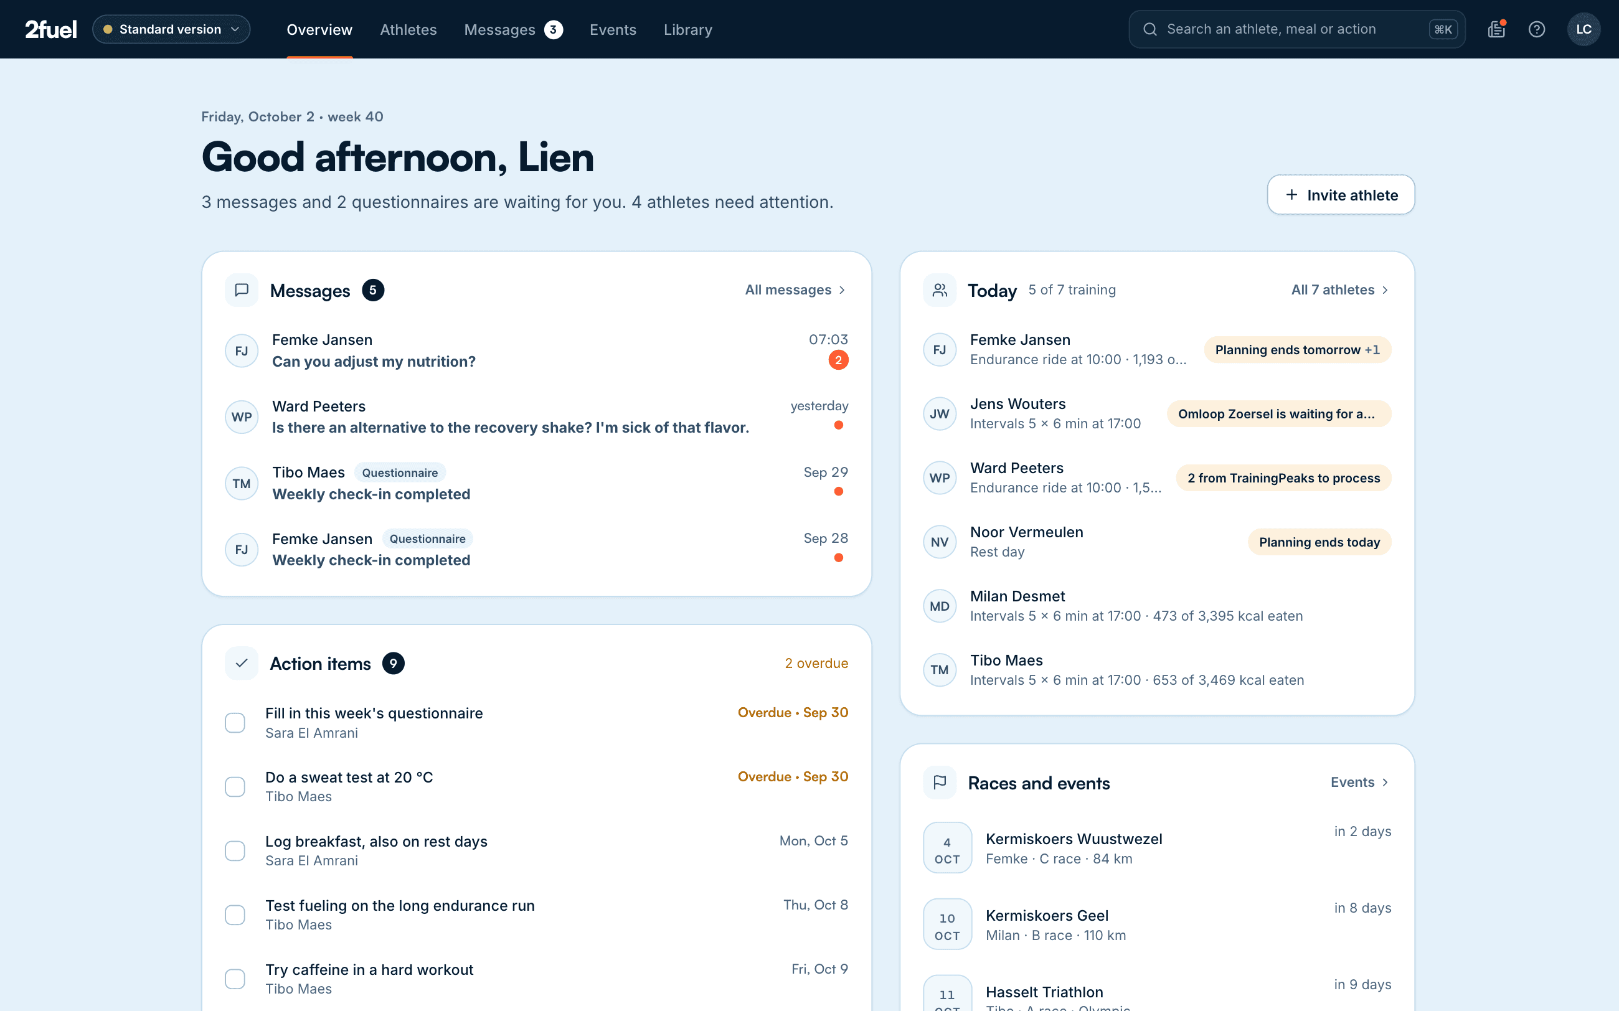
Task: Open the help question mark icon
Action: [x=1537, y=29]
